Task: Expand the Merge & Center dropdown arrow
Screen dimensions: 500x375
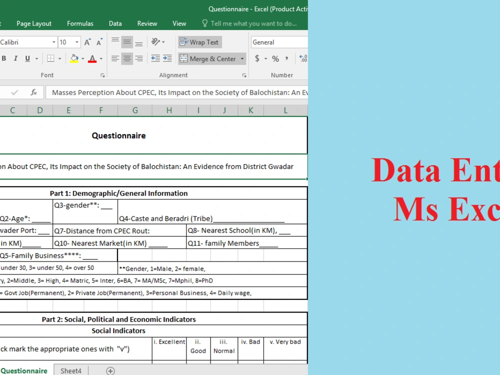Action: (242, 58)
